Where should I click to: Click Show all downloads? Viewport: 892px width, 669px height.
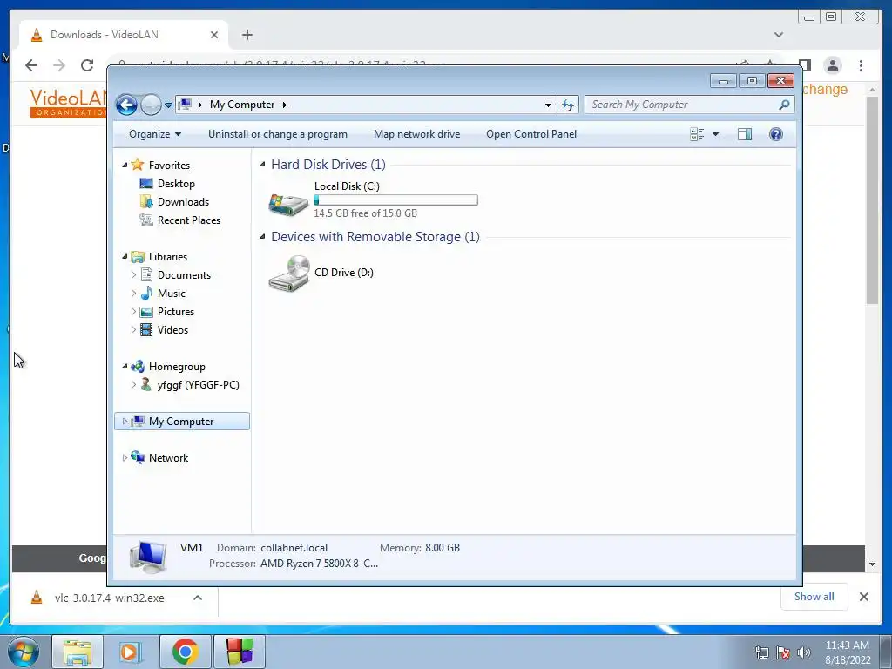[x=814, y=597]
